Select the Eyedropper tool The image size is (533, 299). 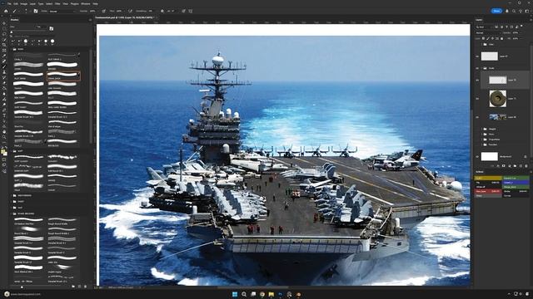point(4,56)
